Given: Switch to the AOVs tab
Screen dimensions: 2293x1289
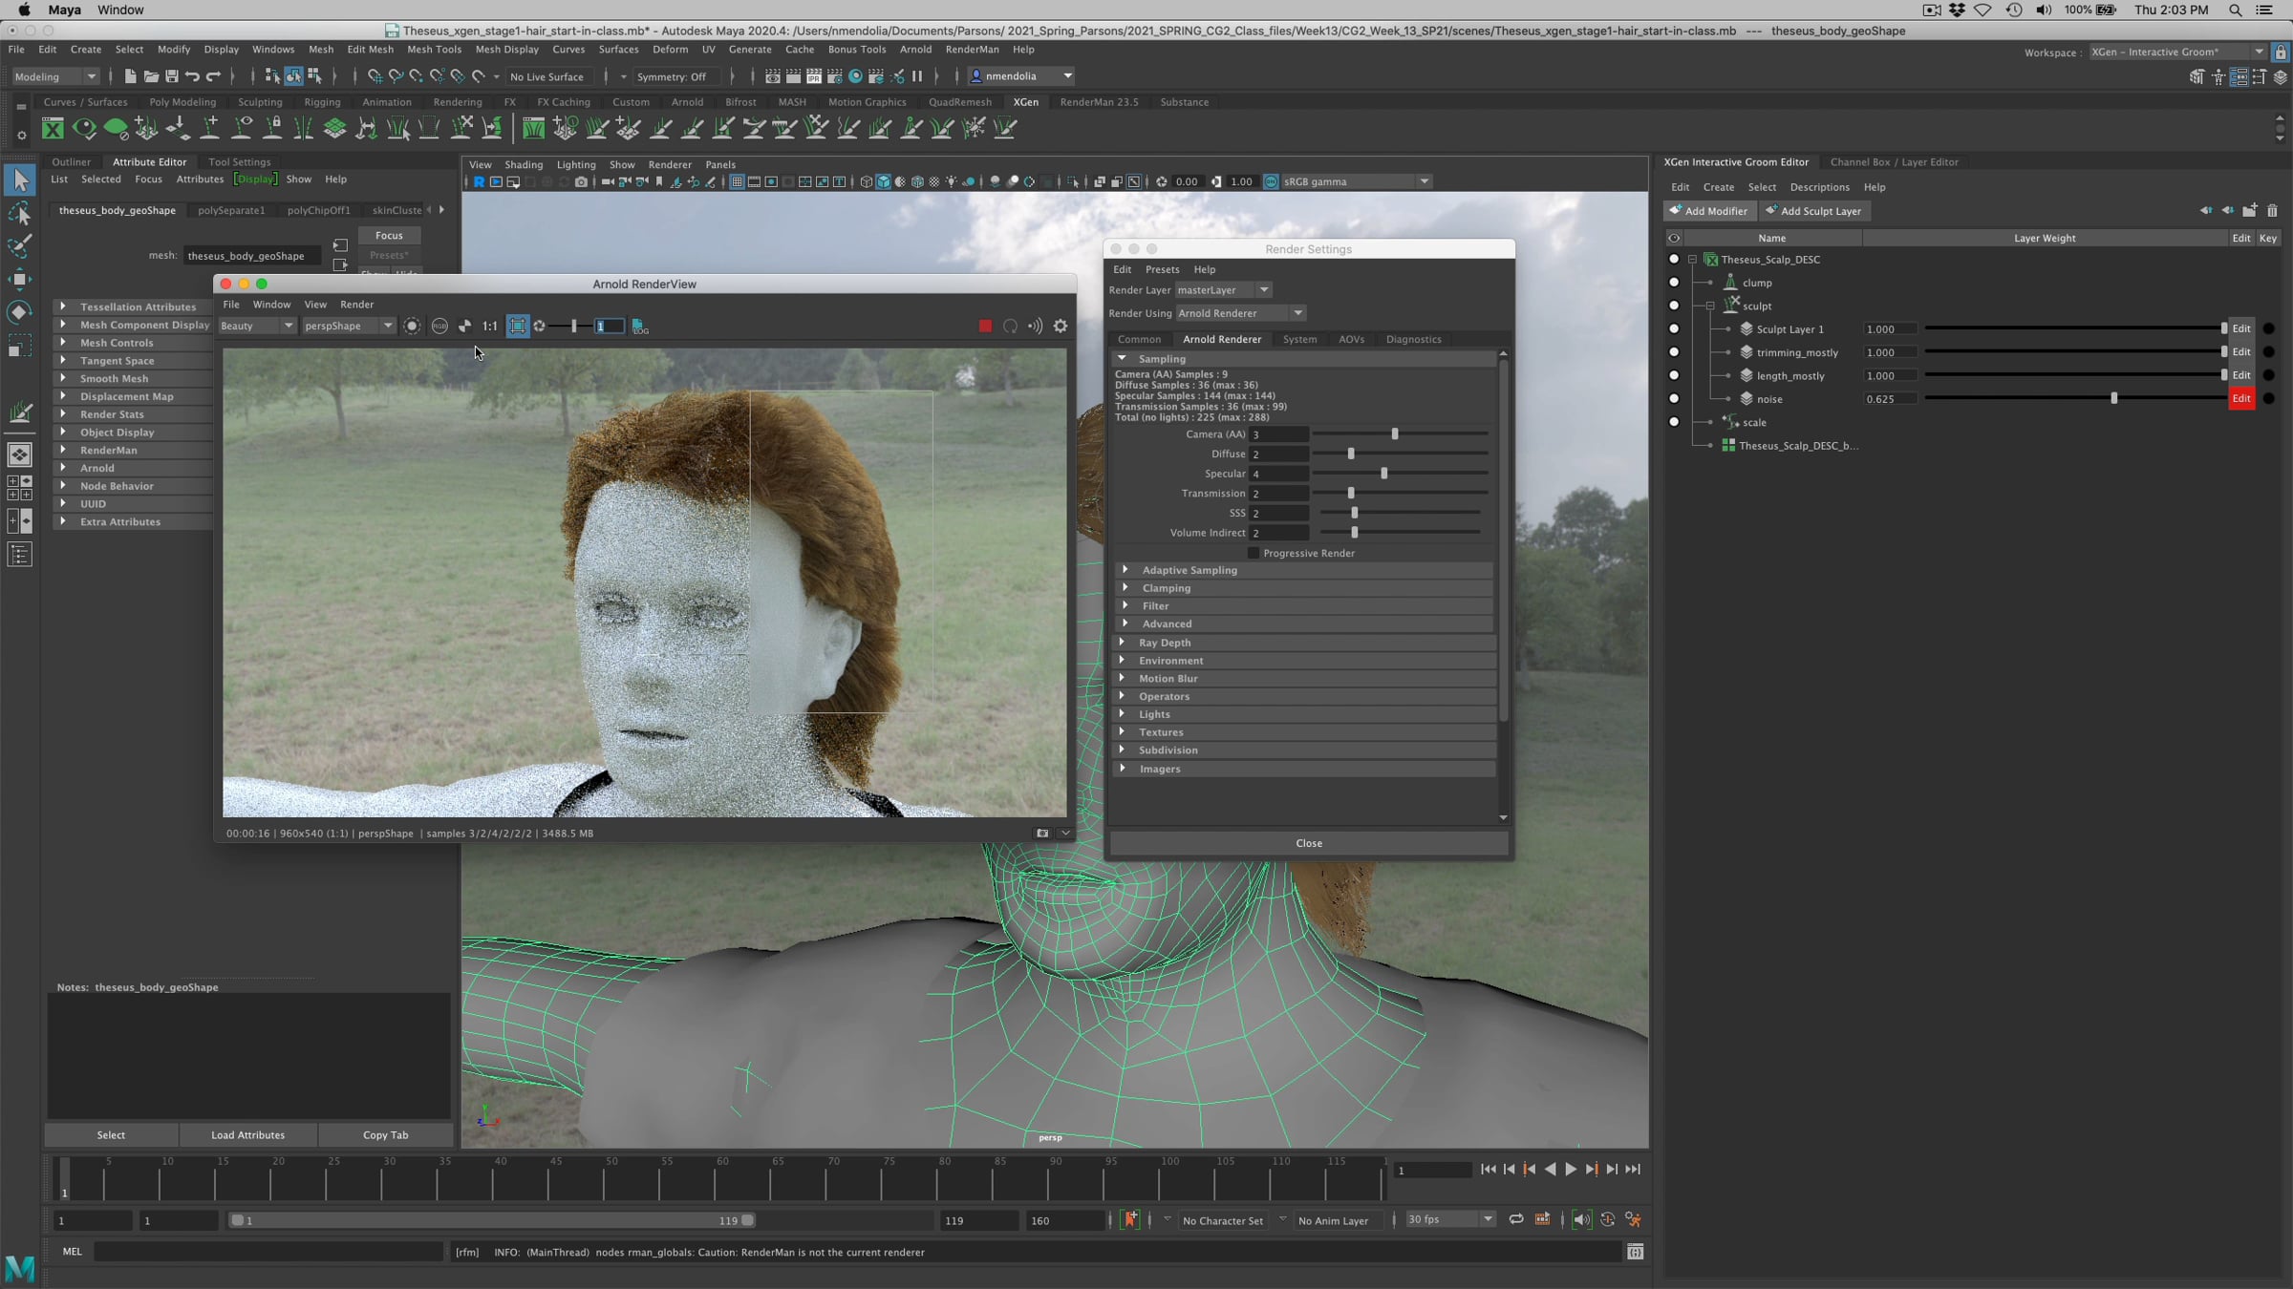Looking at the screenshot, I should pyautogui.click(x=1351, y=339).
